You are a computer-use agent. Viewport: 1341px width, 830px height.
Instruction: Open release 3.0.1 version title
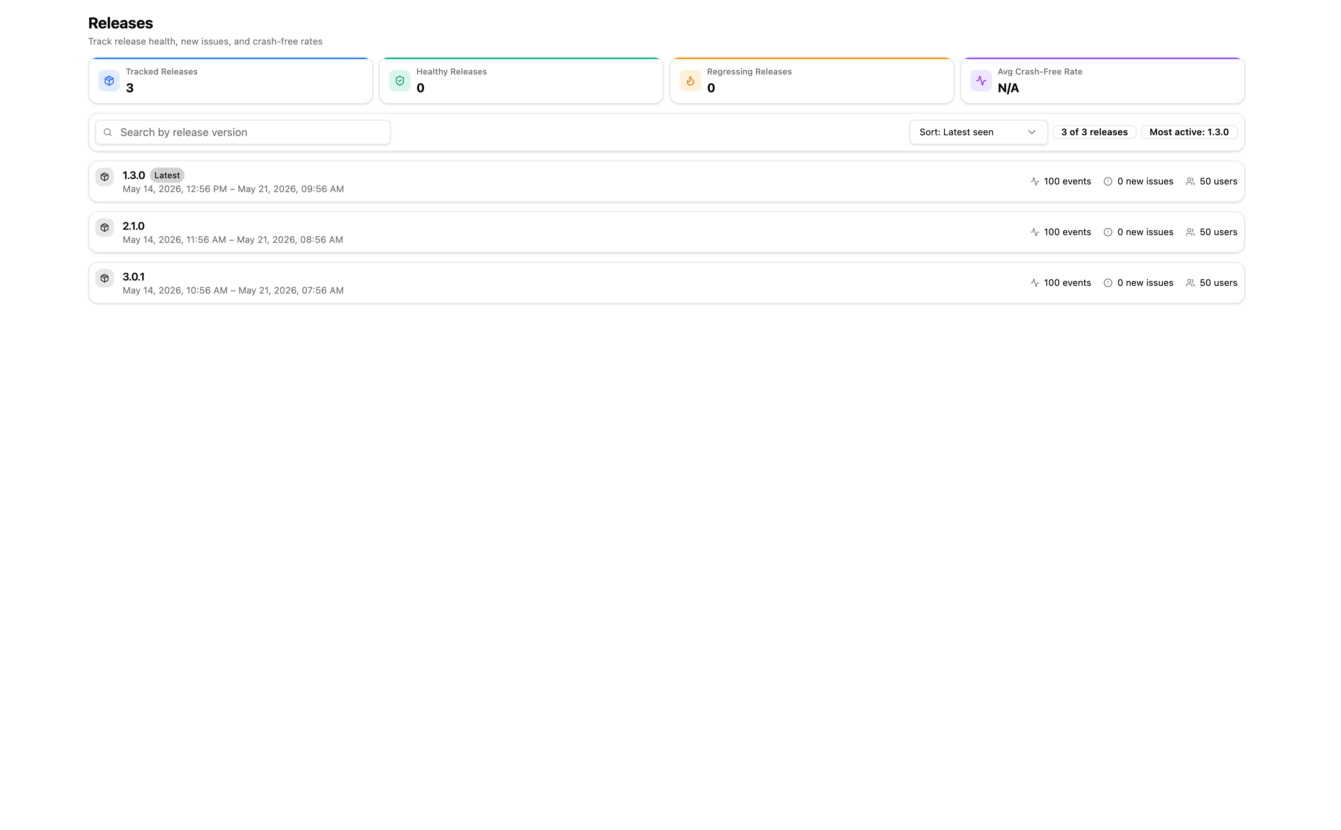coord(133,277)
